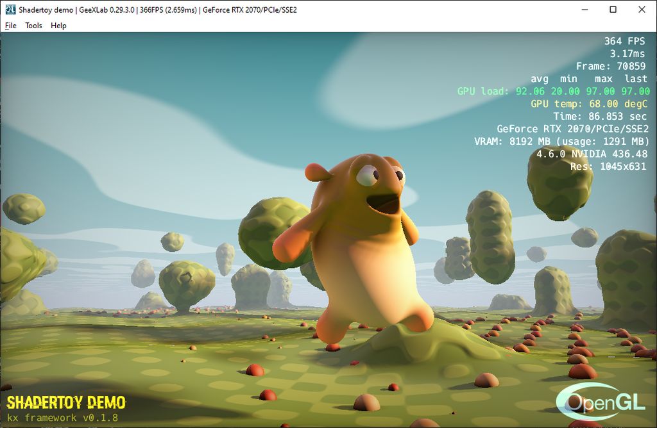Minimize the Shadertoy demo window
657x428 pixels.
click(x=585, y=10)
